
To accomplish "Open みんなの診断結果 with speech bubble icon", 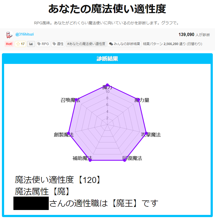I will (x=125, y=44).
